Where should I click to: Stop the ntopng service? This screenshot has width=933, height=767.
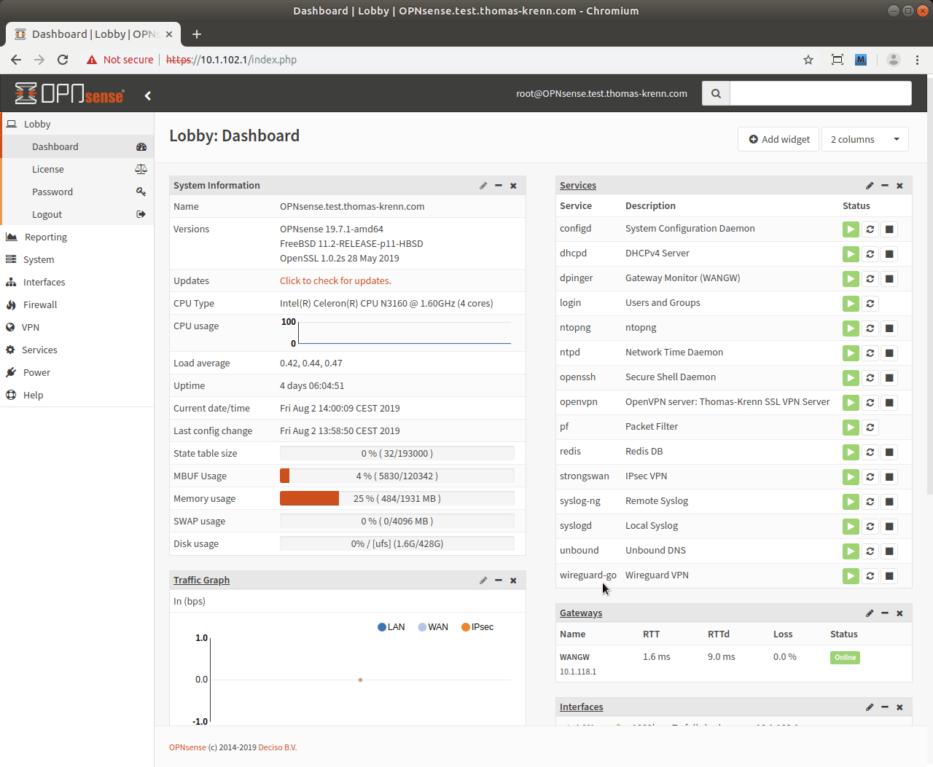click(889, 329)
